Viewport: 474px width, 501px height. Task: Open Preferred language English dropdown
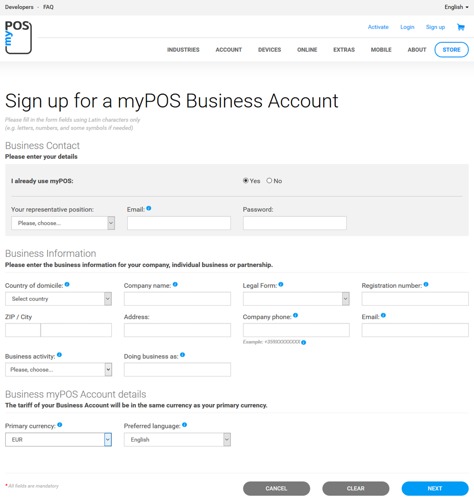click(177, 439)
